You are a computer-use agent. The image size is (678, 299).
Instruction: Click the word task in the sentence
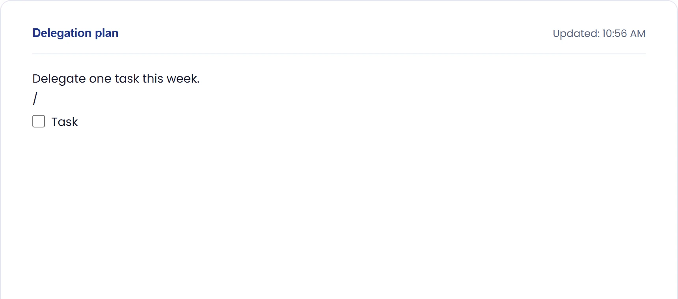click(127, 79)
